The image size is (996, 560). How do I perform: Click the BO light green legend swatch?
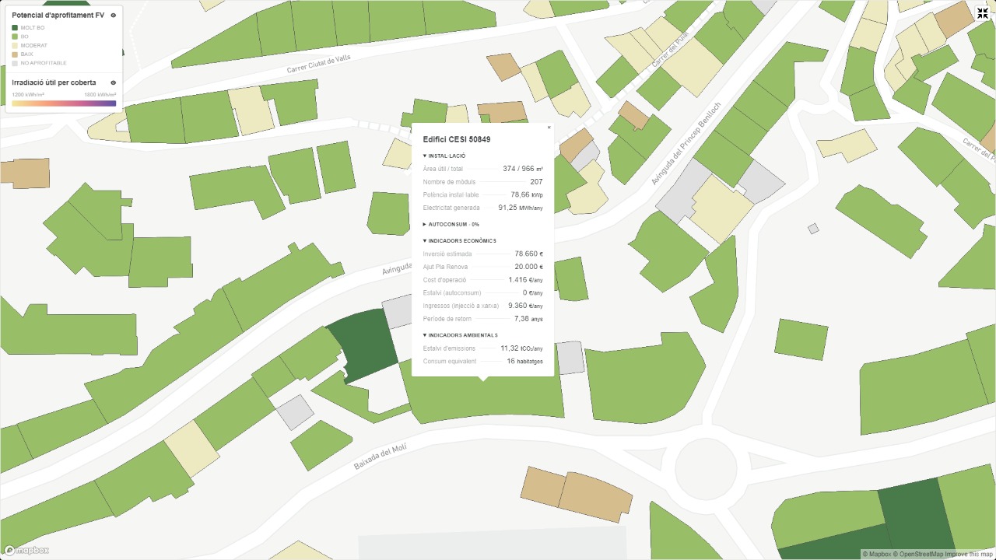tap(15, 37)
